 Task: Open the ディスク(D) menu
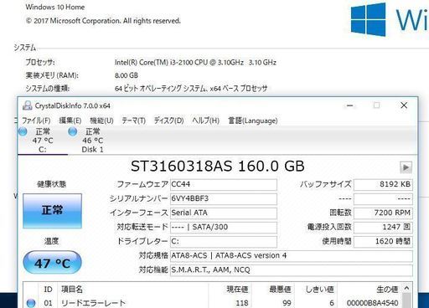pyautogui.click(x=169, y=121)
